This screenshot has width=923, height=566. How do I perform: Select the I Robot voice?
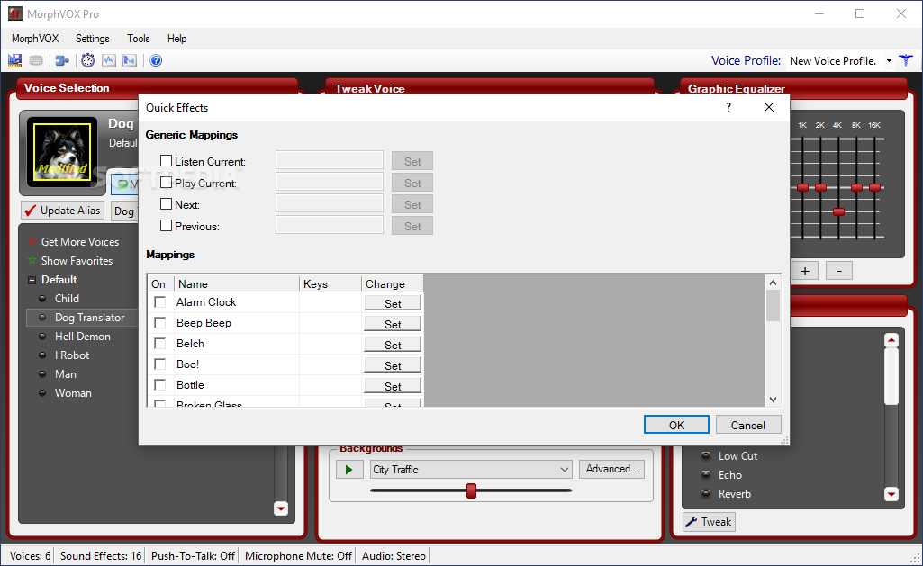[x=72, y=355]
